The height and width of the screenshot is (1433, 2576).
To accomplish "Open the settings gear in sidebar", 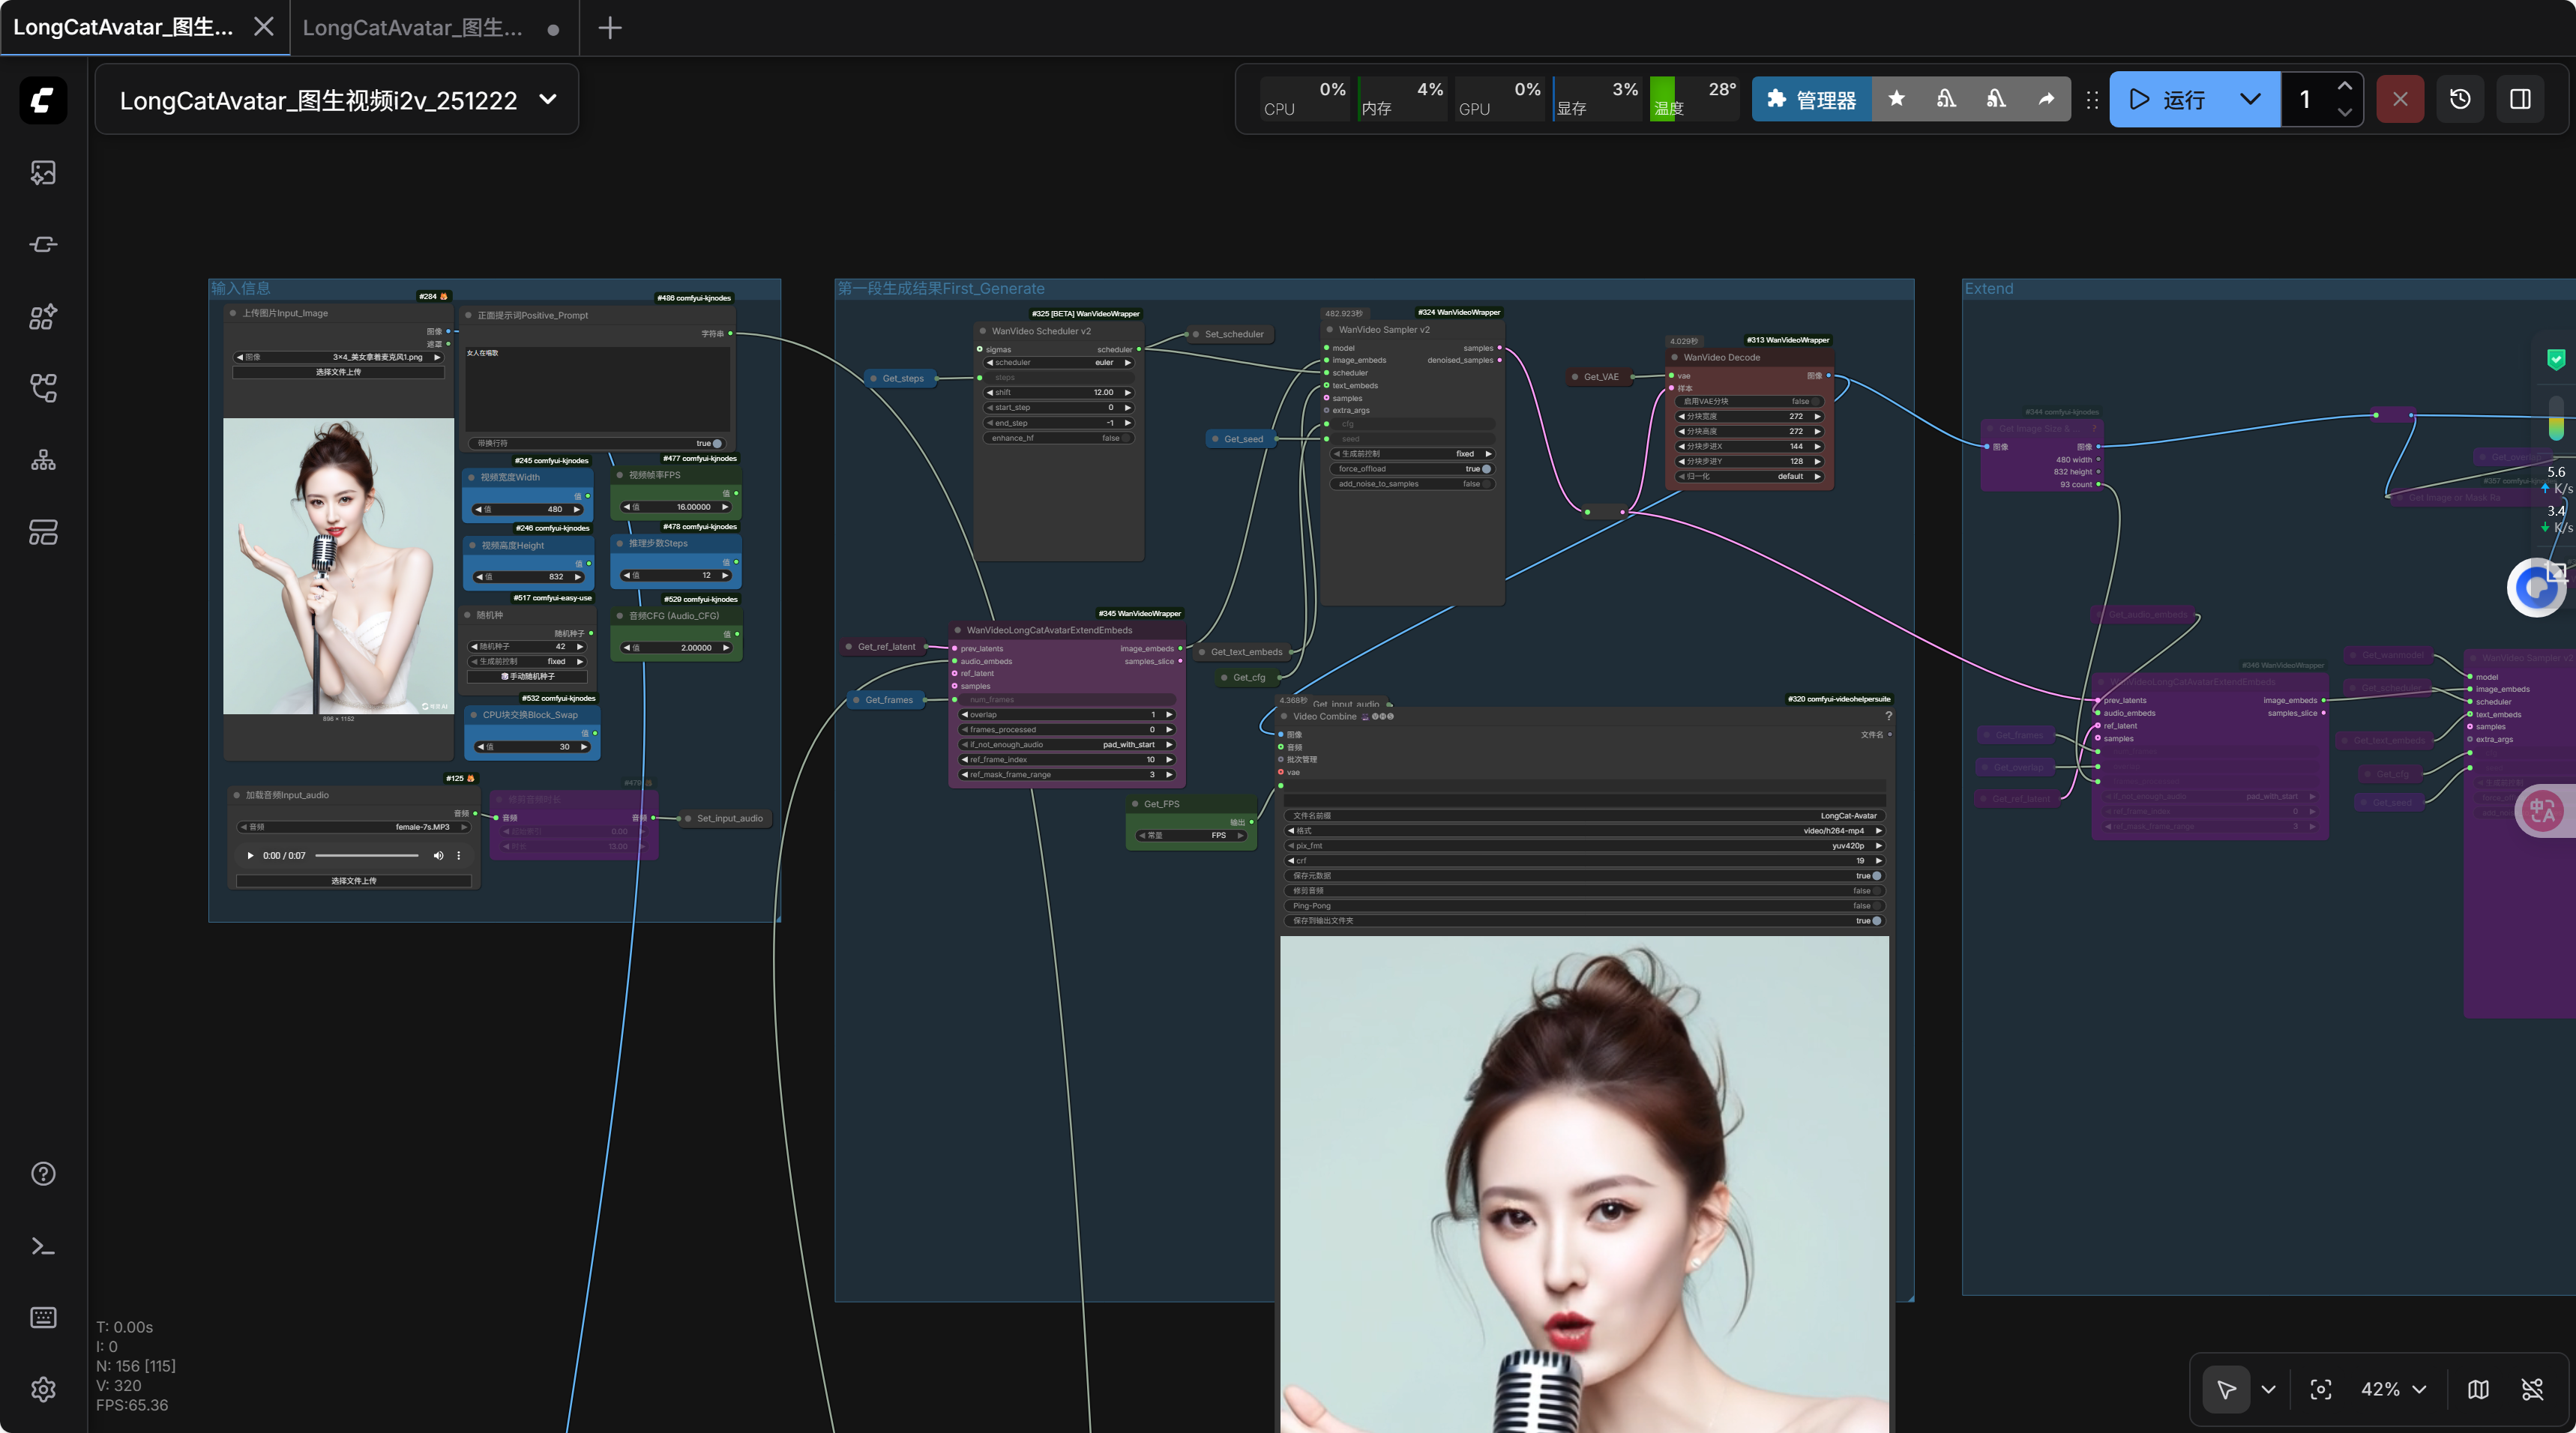I will (x=43, y=1389).
